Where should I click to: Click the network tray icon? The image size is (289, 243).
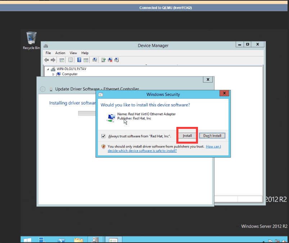pos(277,241)
